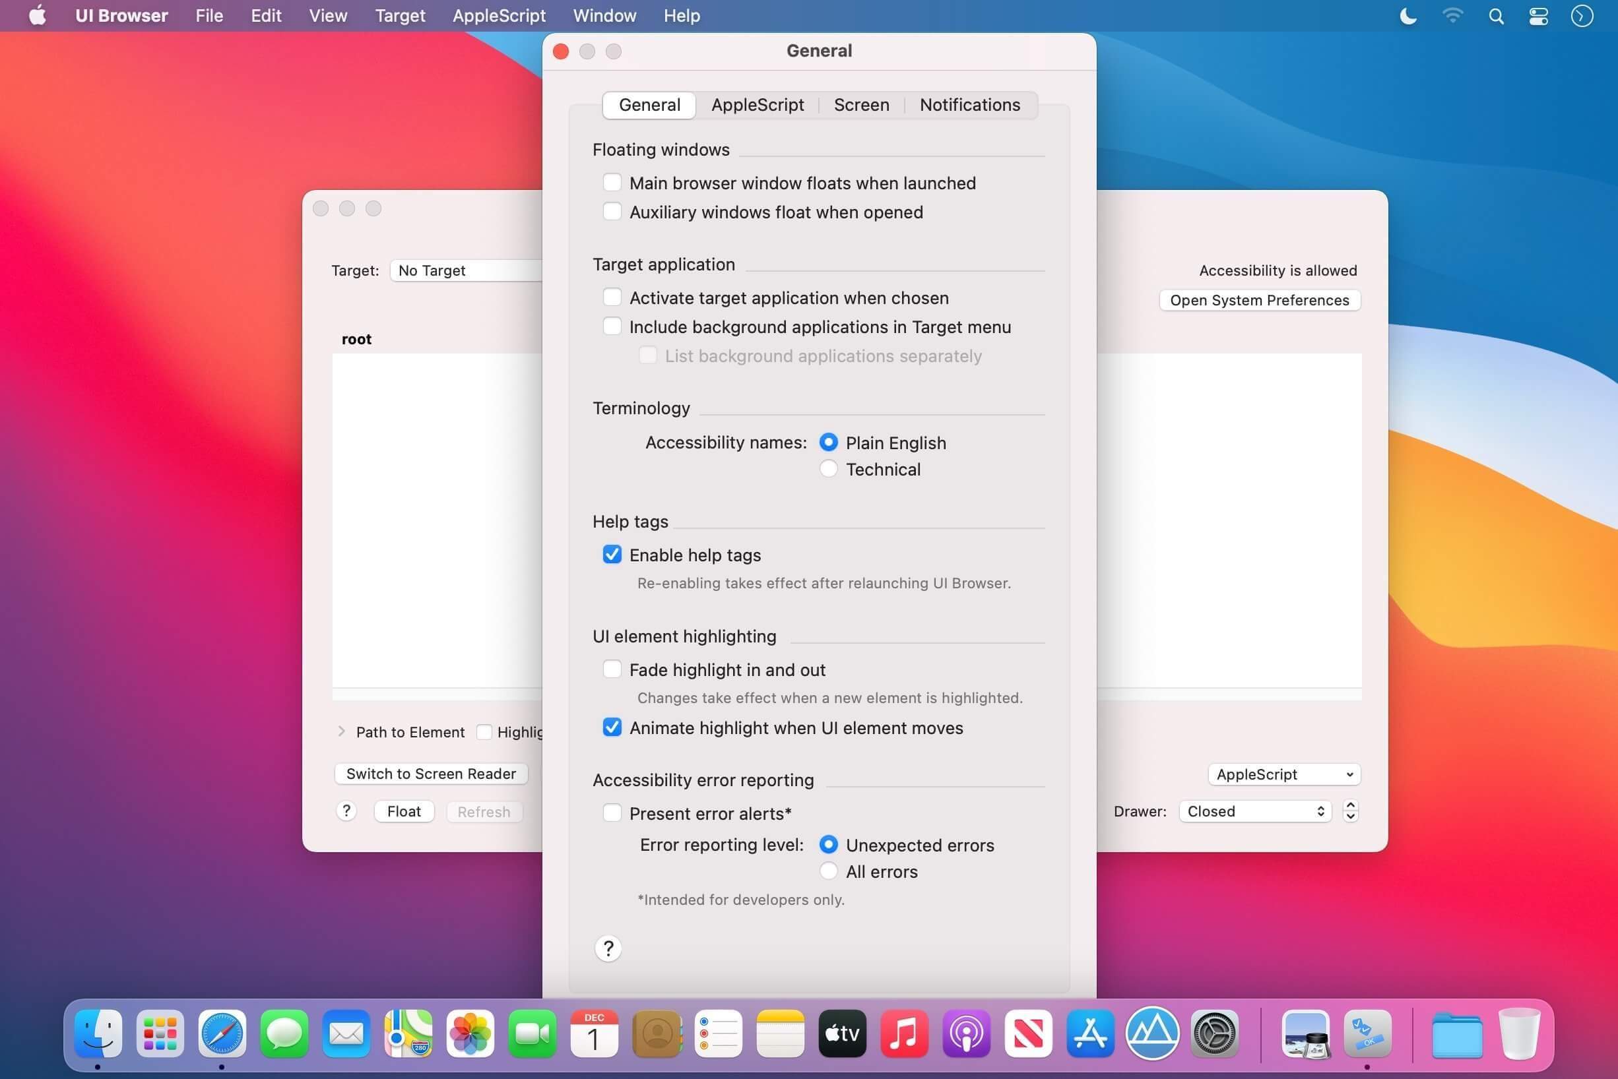Image resolution: width=1618 pixels, height=1079 pixels.
Task: Start FaceTime from the Dock
Action: (533, 1033)
